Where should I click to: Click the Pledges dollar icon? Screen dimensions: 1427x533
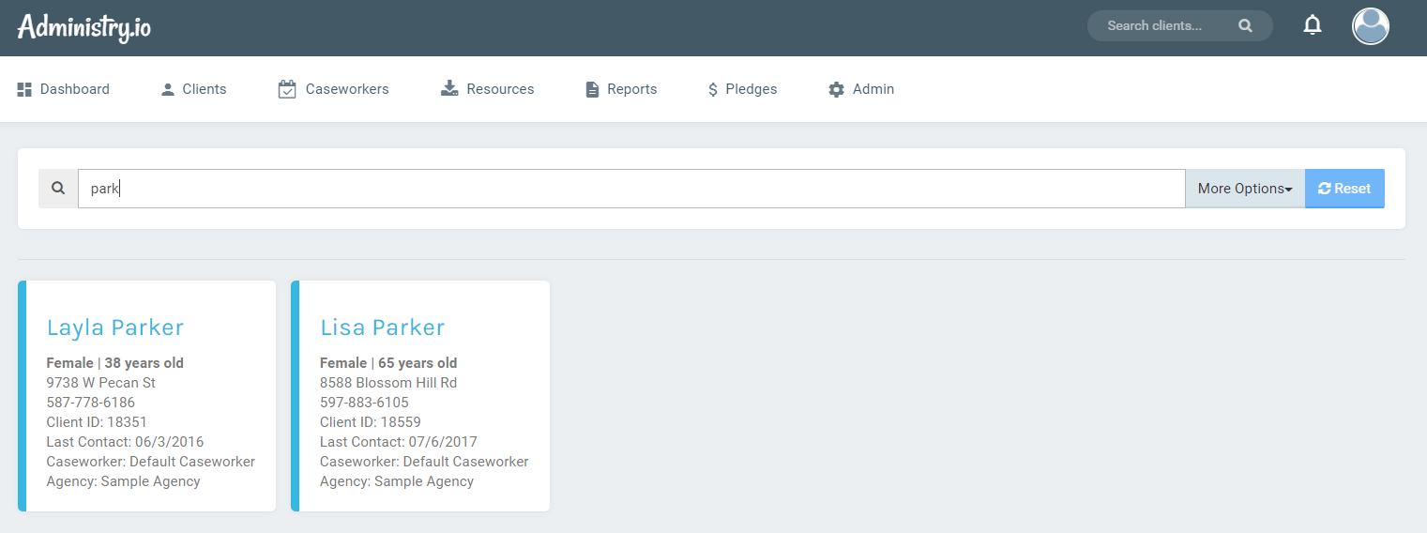pos(713,89)
